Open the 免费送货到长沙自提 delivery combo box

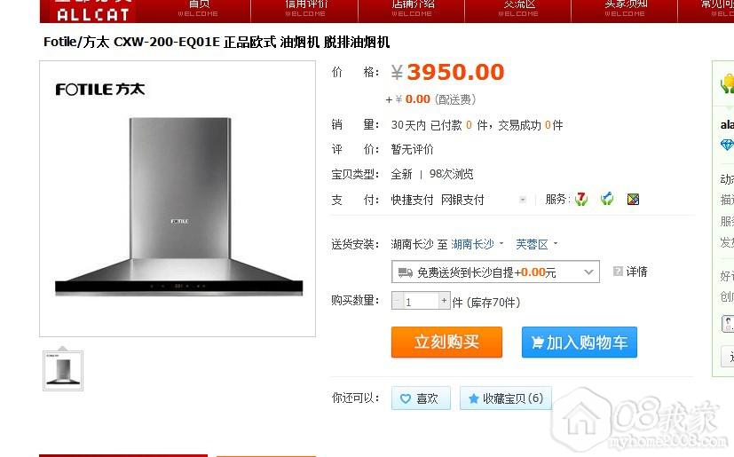[495, 272]
